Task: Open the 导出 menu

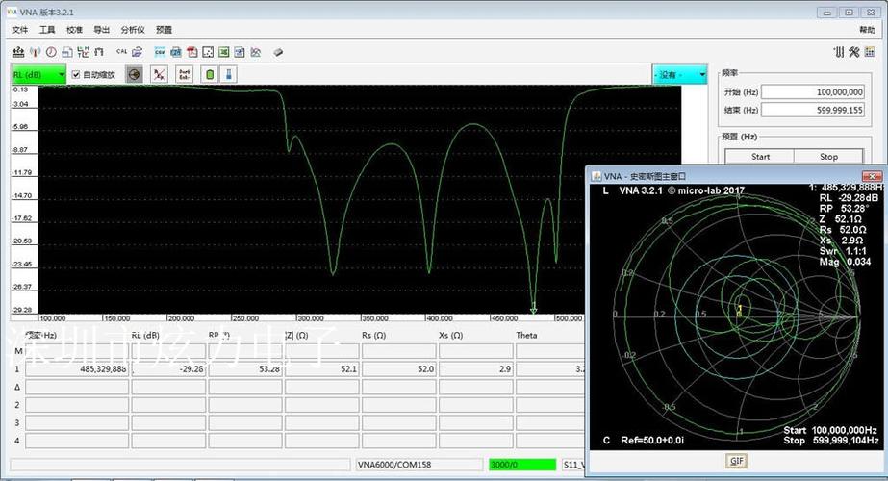Action: 101,30
